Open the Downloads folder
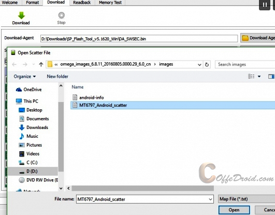Image resolution: width=275 pixels, height=215 pixels. click(33, 127)
